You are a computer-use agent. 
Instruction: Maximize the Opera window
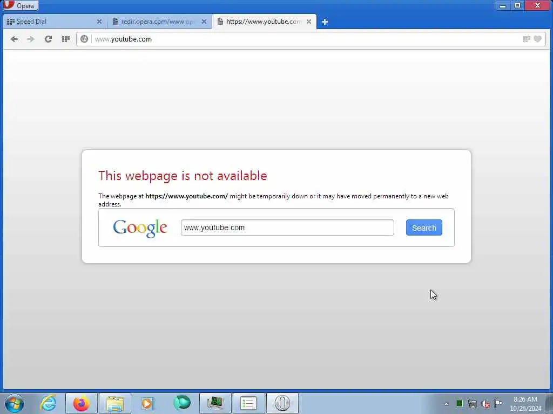[x=517, y=5]
